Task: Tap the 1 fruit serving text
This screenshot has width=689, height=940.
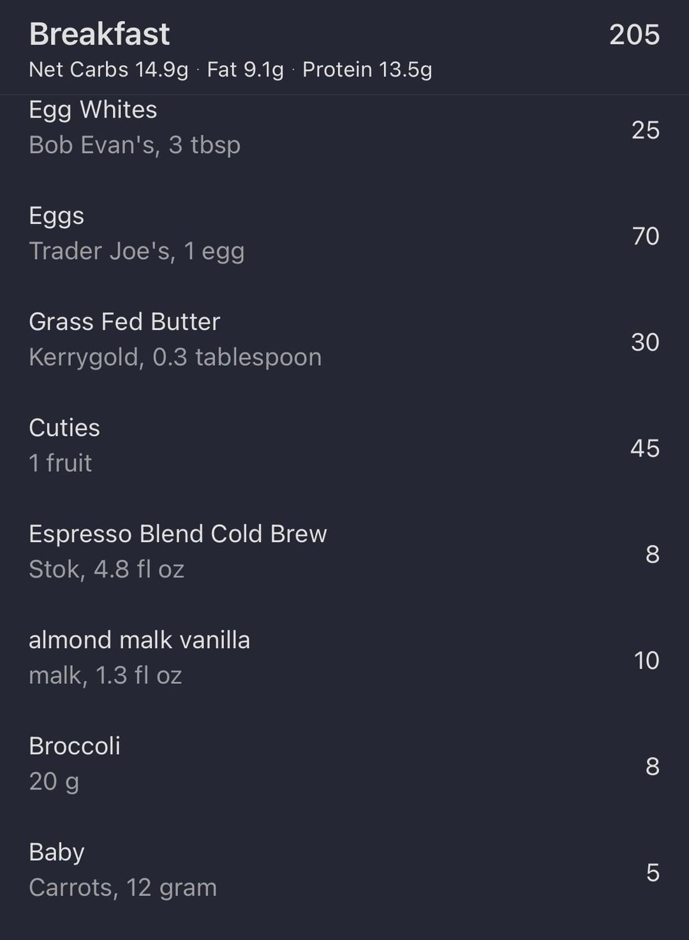Action: coord(61,463)
